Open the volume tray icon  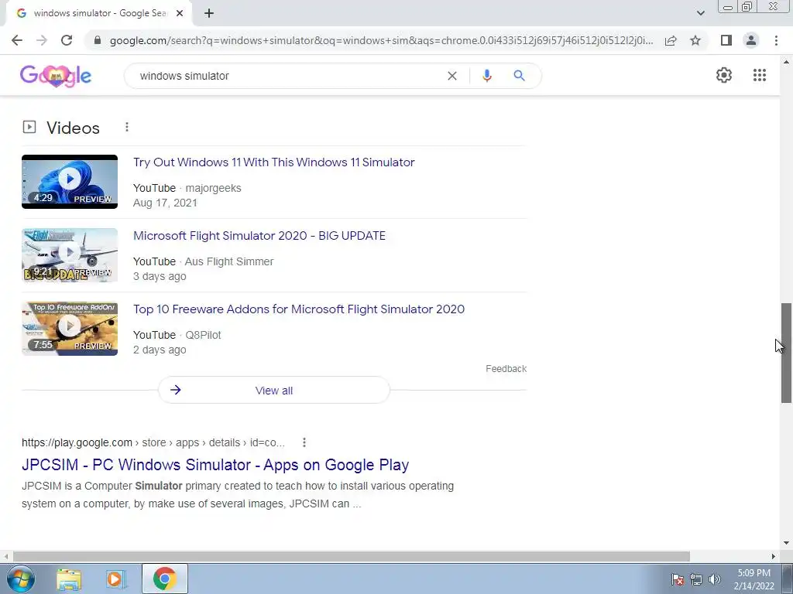(x=714, y=579)
